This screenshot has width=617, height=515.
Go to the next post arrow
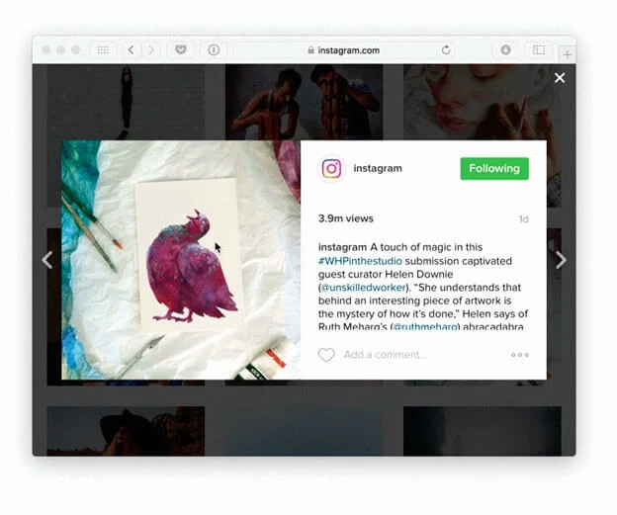(x=561, y=260)
